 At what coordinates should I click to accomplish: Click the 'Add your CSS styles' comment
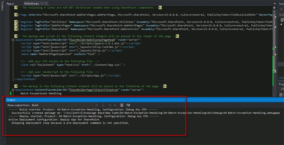pos(60,61)
